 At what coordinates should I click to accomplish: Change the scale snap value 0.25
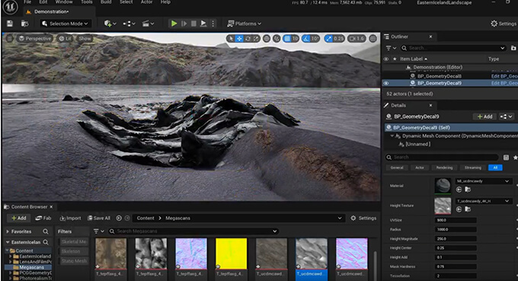[x=338, y=39]
